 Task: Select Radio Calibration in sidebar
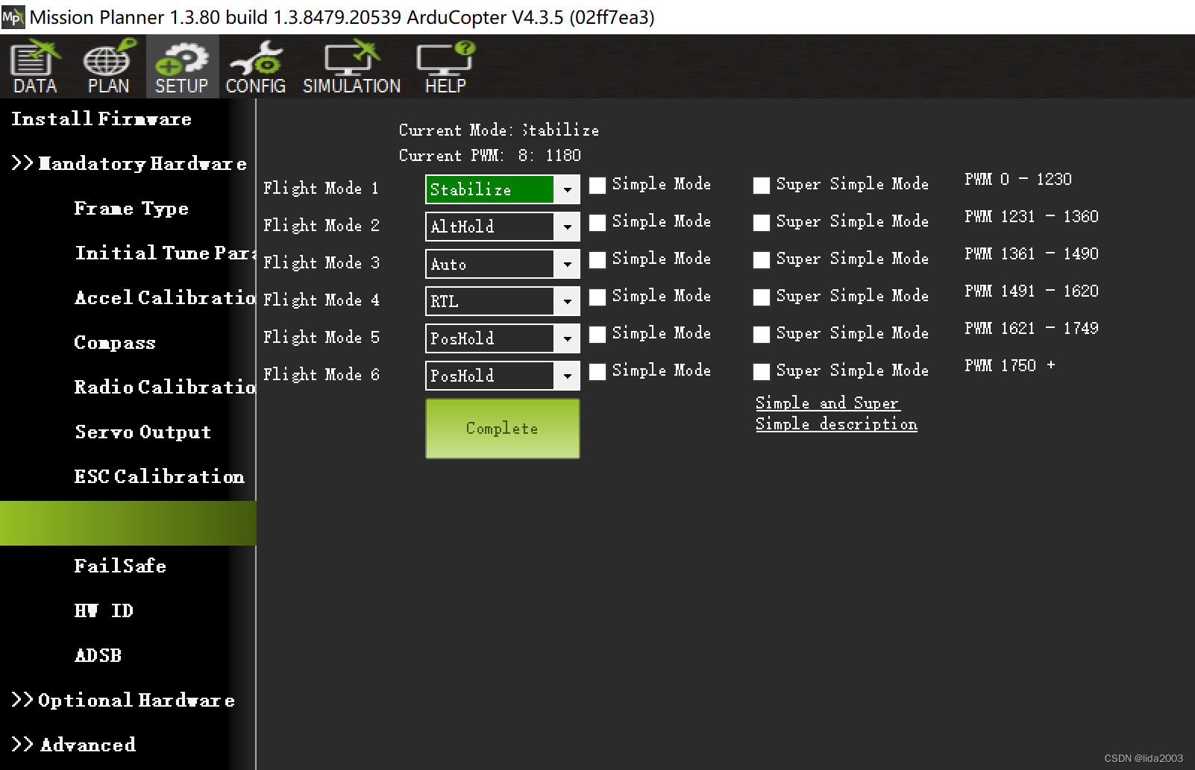coord(165,387)
